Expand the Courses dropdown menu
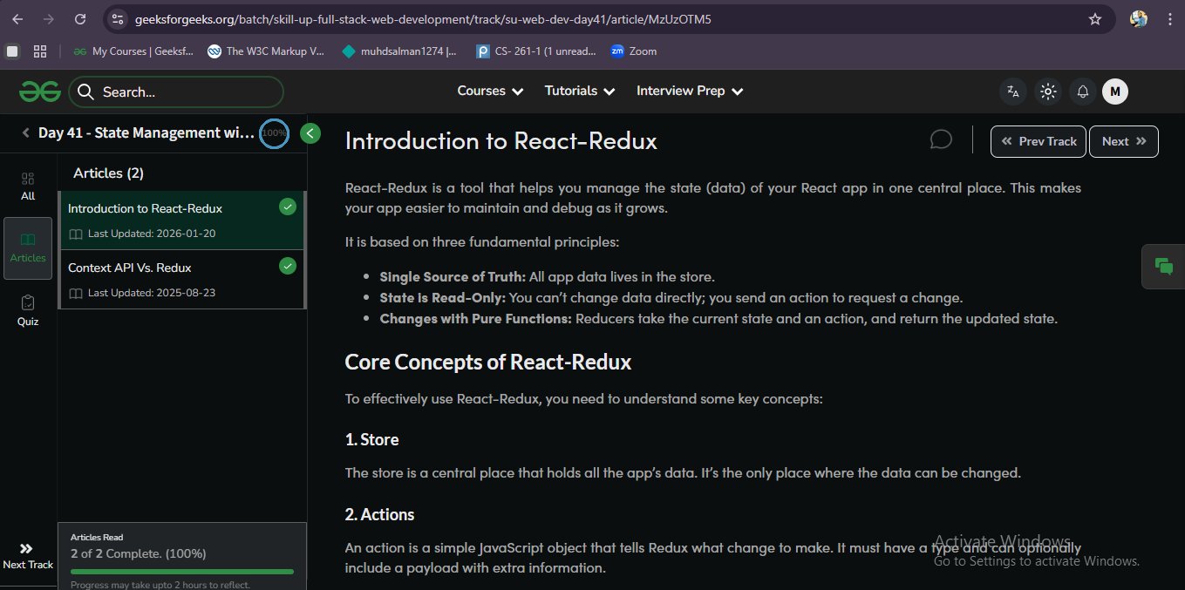Image resolution: width=1185 pixels, height=590 pixels. tap(490, 92)
